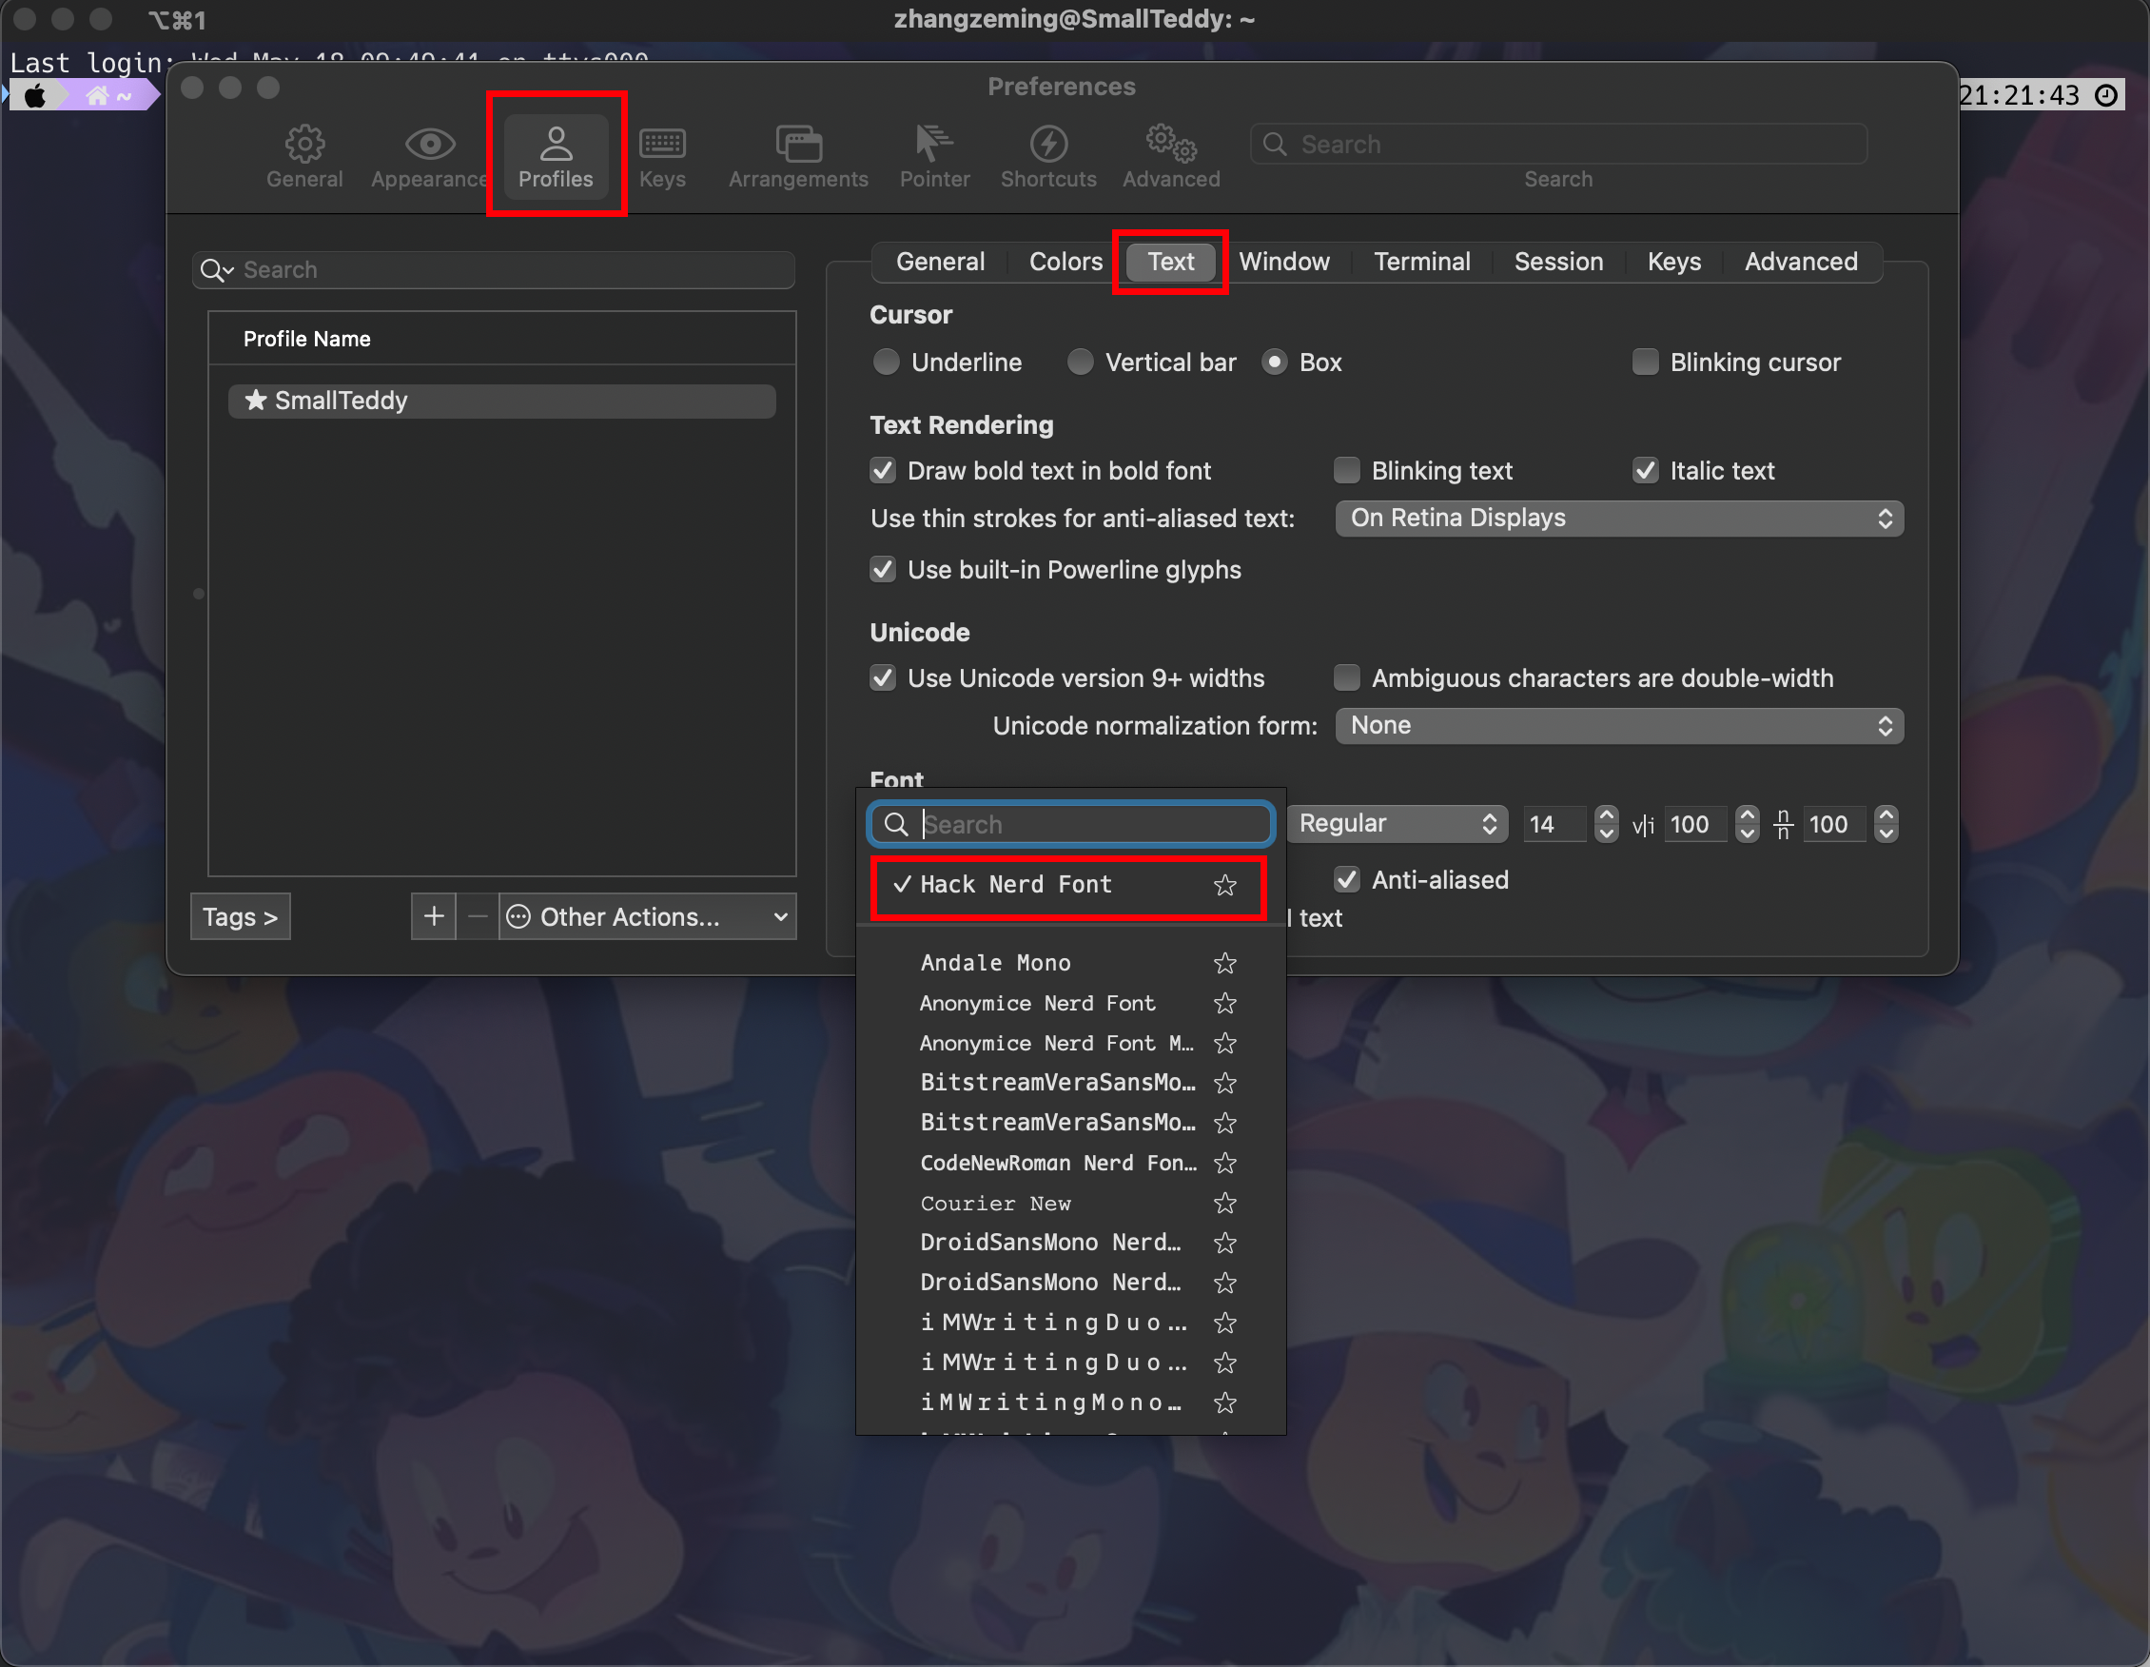The height and width of the screenshot is (1667, 2150).
Task: Switch to the Window tab
Action: click(1286, 260)
